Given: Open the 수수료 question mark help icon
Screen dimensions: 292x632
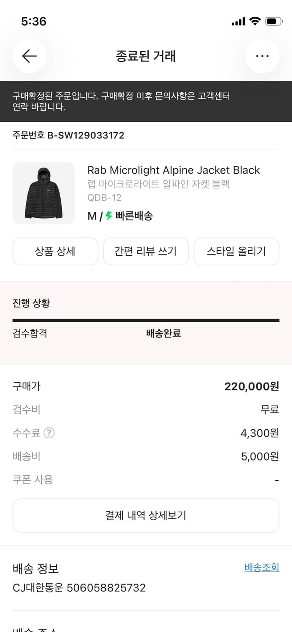Looking at the screenshot, I should pyautogui.click(x=49, y=433).
